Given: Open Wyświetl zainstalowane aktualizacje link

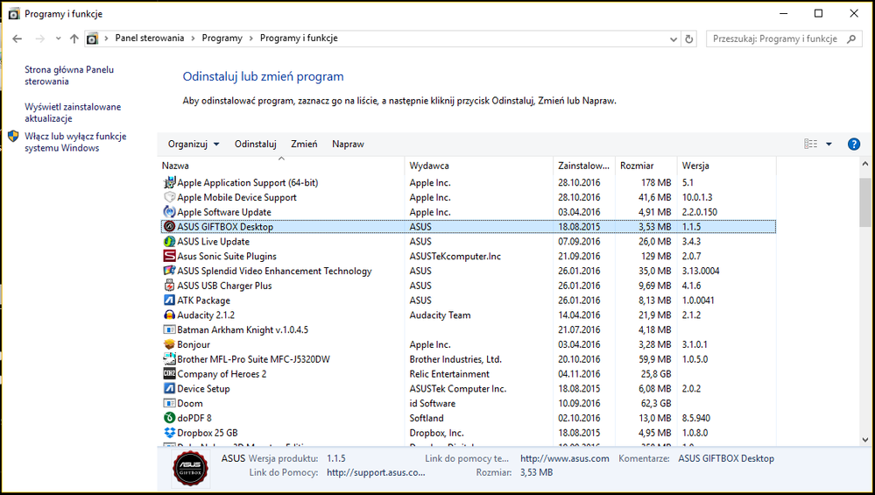Looking at the screenshot, I should pos(73,113).
